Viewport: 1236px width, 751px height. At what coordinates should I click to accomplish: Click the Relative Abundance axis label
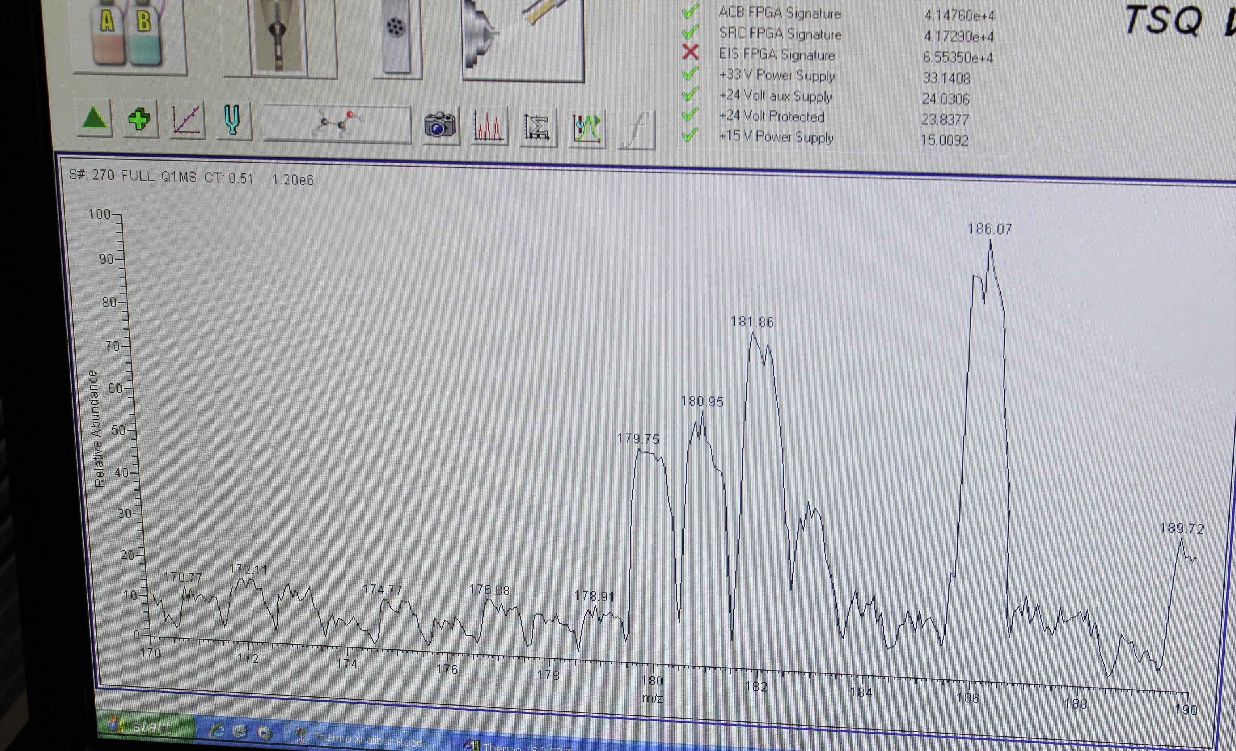tap(97, 429)
